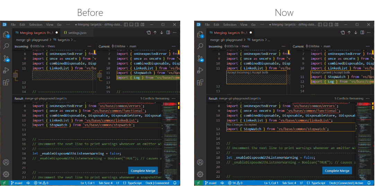
Task: Open Source Control in the Before window
Action: [x=6, y=58]
